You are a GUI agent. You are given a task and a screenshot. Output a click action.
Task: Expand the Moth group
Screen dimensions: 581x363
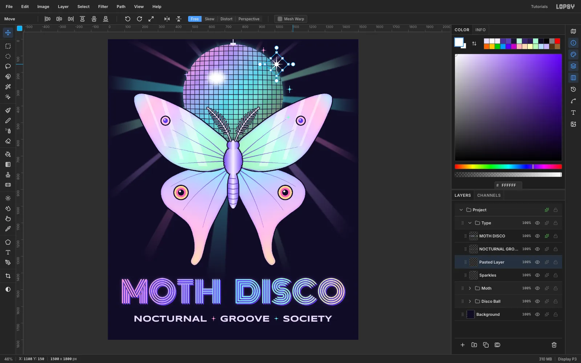coord(470,288)
